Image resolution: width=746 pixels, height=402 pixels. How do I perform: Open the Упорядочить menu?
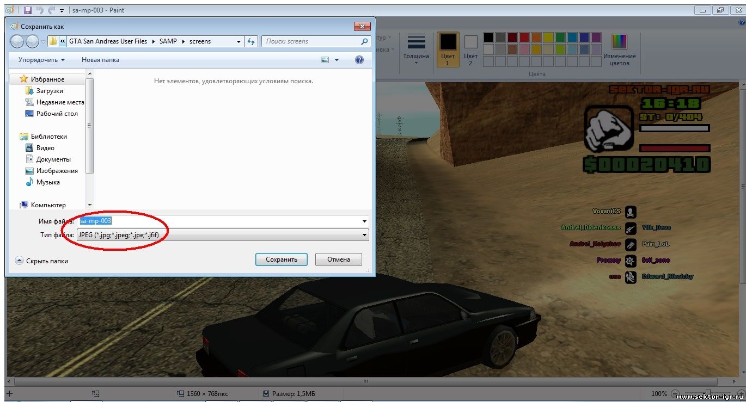(41, 60)
